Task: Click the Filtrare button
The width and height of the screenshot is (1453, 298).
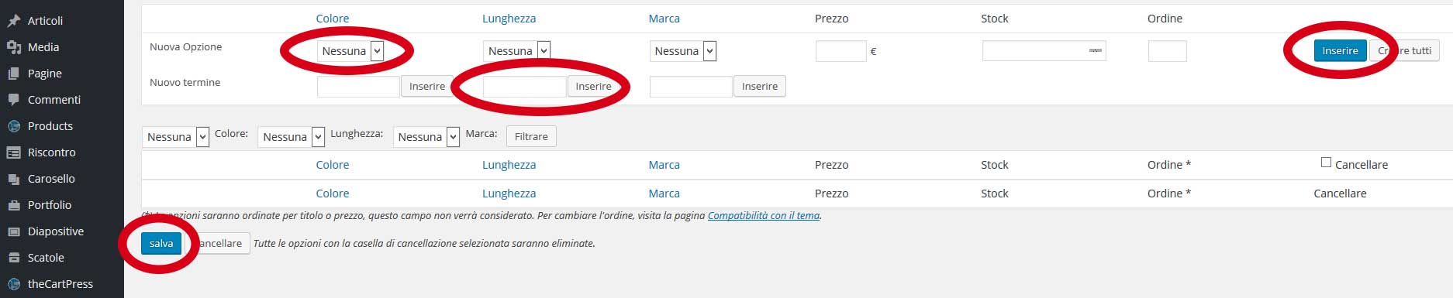Action: (x=531, y=136)
